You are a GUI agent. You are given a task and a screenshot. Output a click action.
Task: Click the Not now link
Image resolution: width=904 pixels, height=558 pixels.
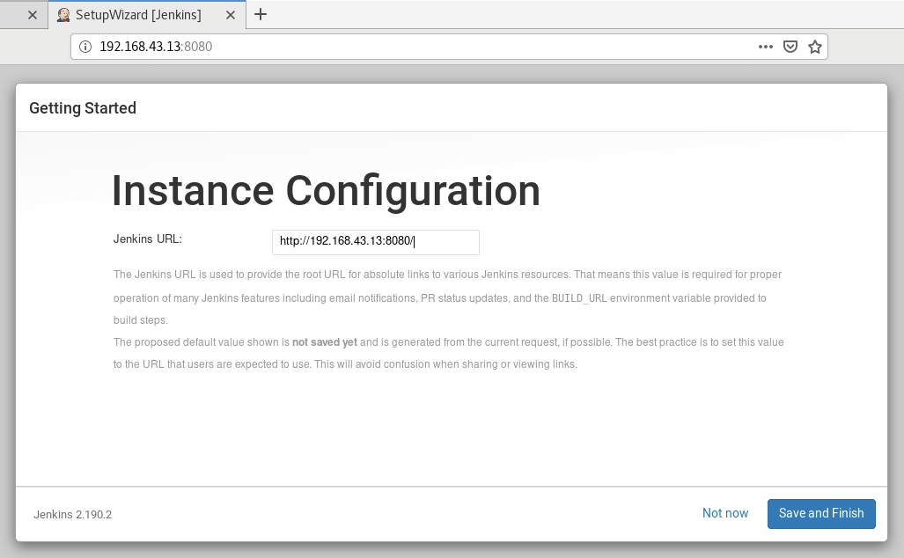point(724,514)
